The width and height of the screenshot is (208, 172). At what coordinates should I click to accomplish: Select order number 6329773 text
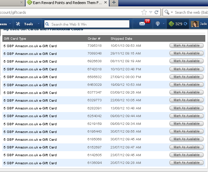[x=94, y=100]
